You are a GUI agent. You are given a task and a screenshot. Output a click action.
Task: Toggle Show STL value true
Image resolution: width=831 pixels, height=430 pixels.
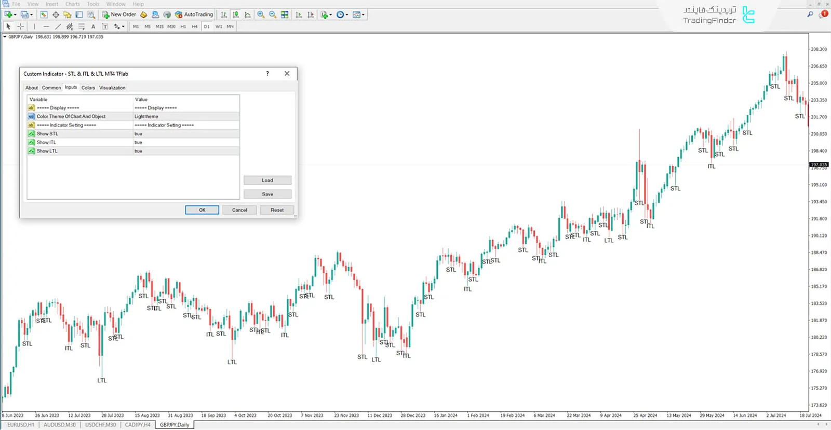coord(186,134)
